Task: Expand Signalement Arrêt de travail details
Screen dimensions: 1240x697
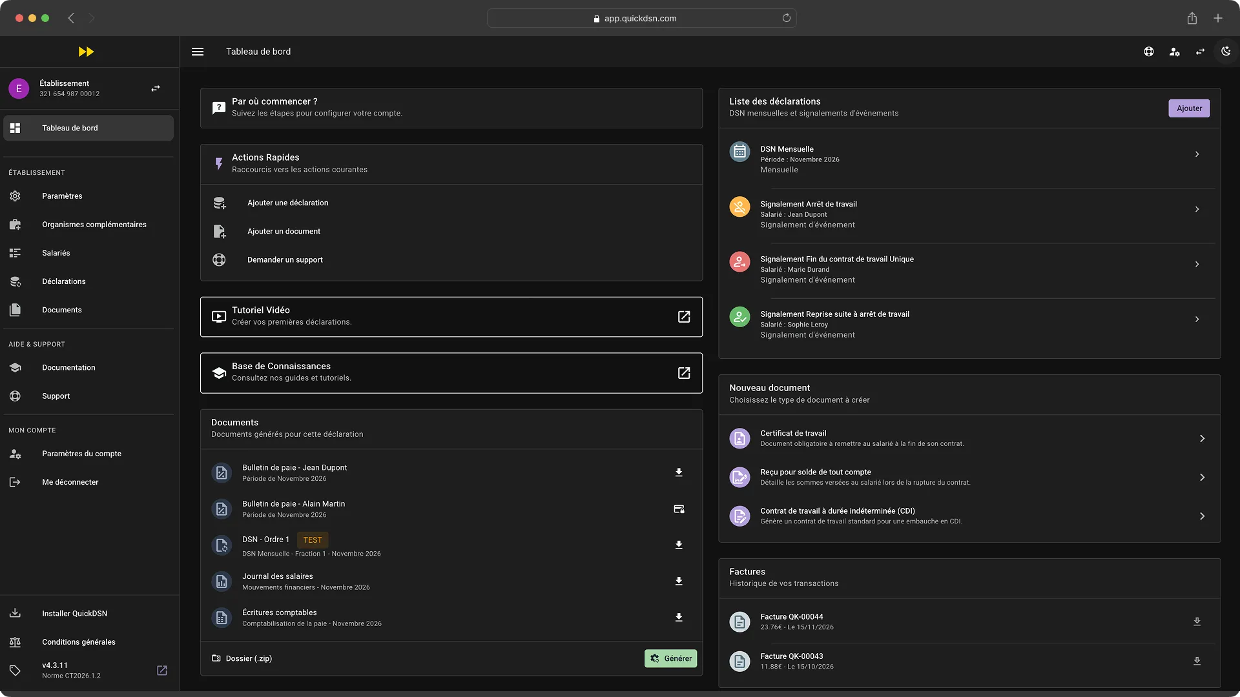Action: click(1197, 209)
